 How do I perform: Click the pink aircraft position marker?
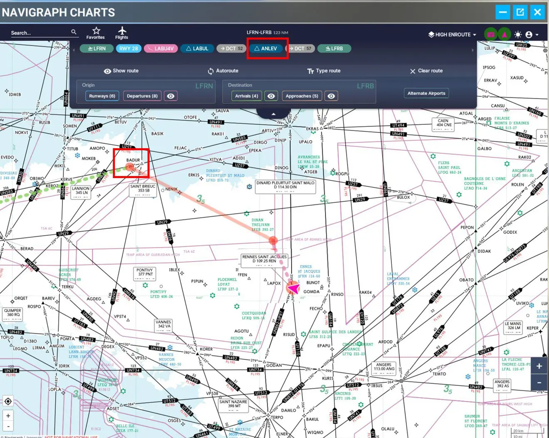tap(293, 288)
